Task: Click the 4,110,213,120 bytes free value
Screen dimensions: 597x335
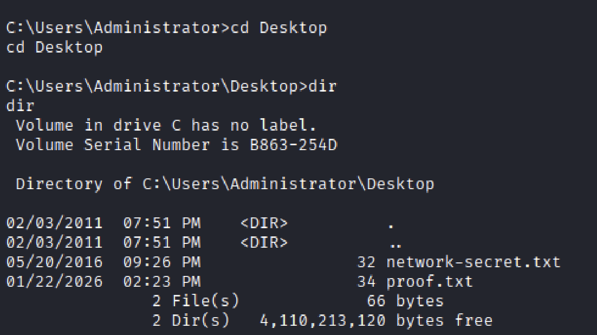Action: (322, 320)
